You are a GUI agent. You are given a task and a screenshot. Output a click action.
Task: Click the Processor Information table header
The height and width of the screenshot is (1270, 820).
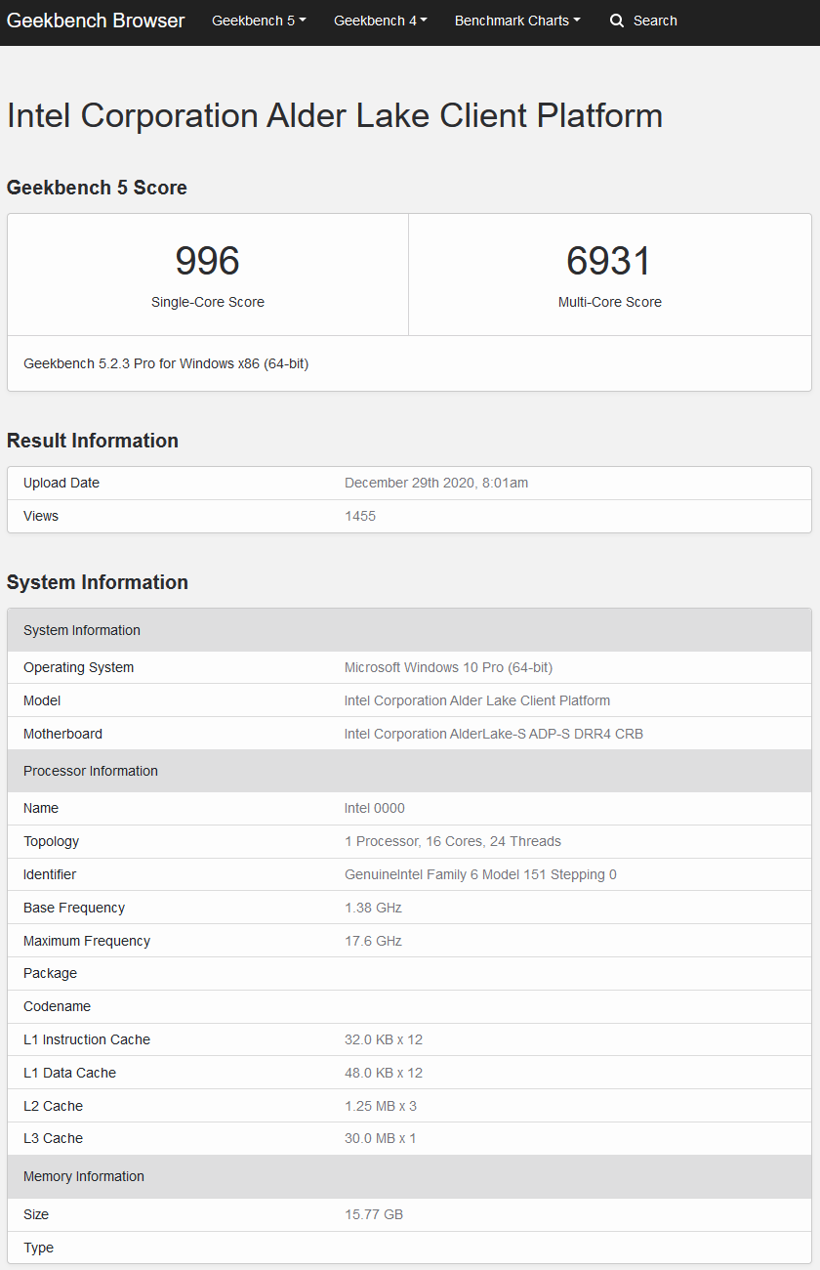pyautogui.click(x=409, y=771)
